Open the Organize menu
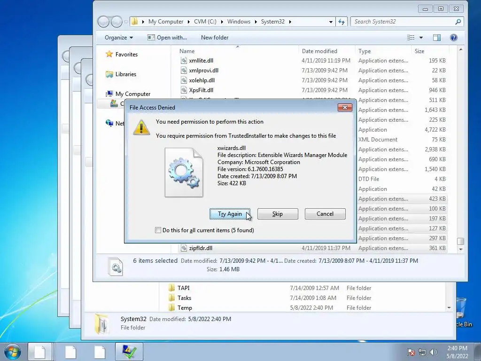 119,38
